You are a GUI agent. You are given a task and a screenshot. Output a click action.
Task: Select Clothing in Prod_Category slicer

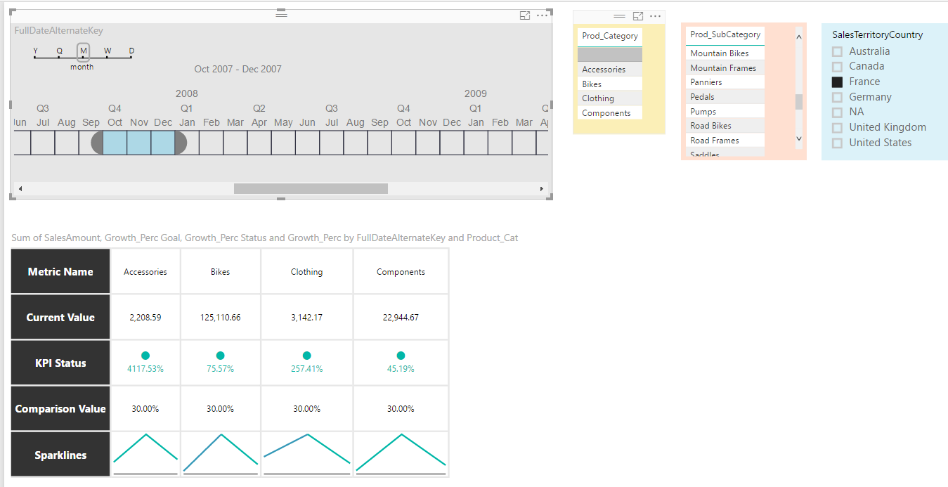610,98
